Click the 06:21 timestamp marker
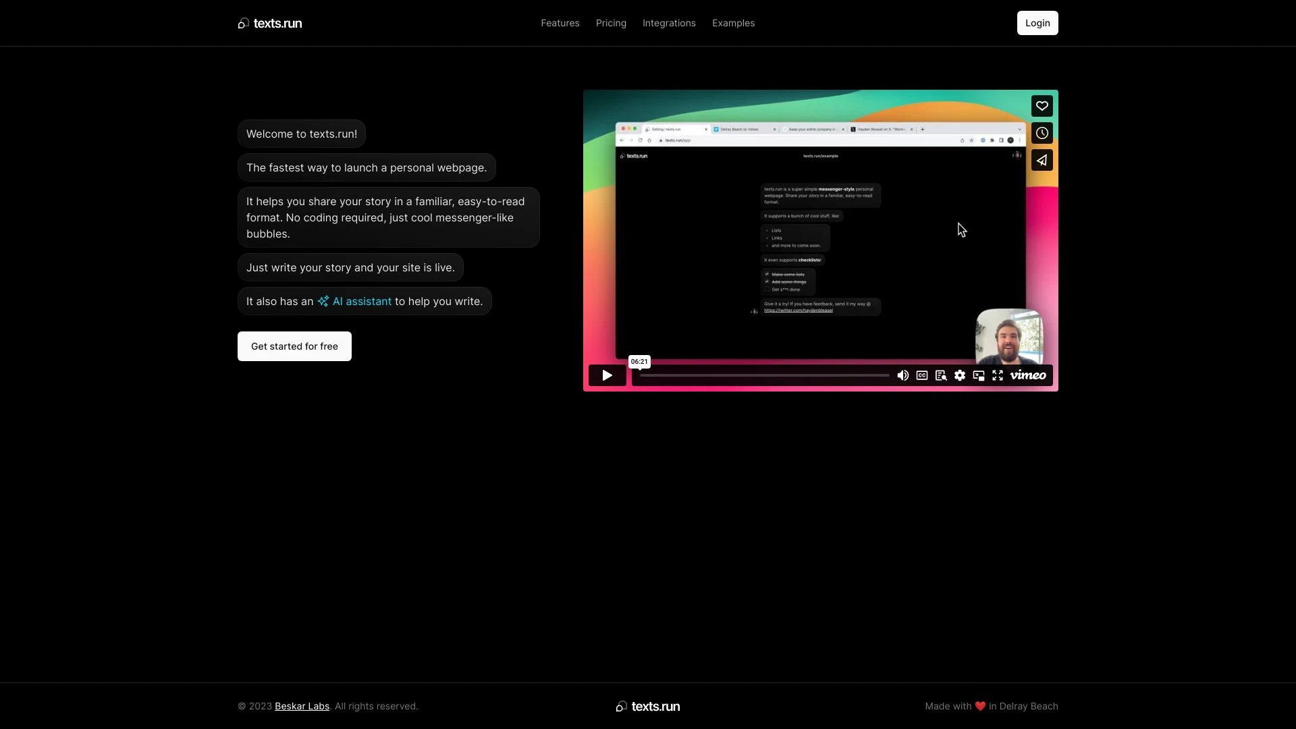The height and width of the screenshot is (729, 1296). coord(639,361)
